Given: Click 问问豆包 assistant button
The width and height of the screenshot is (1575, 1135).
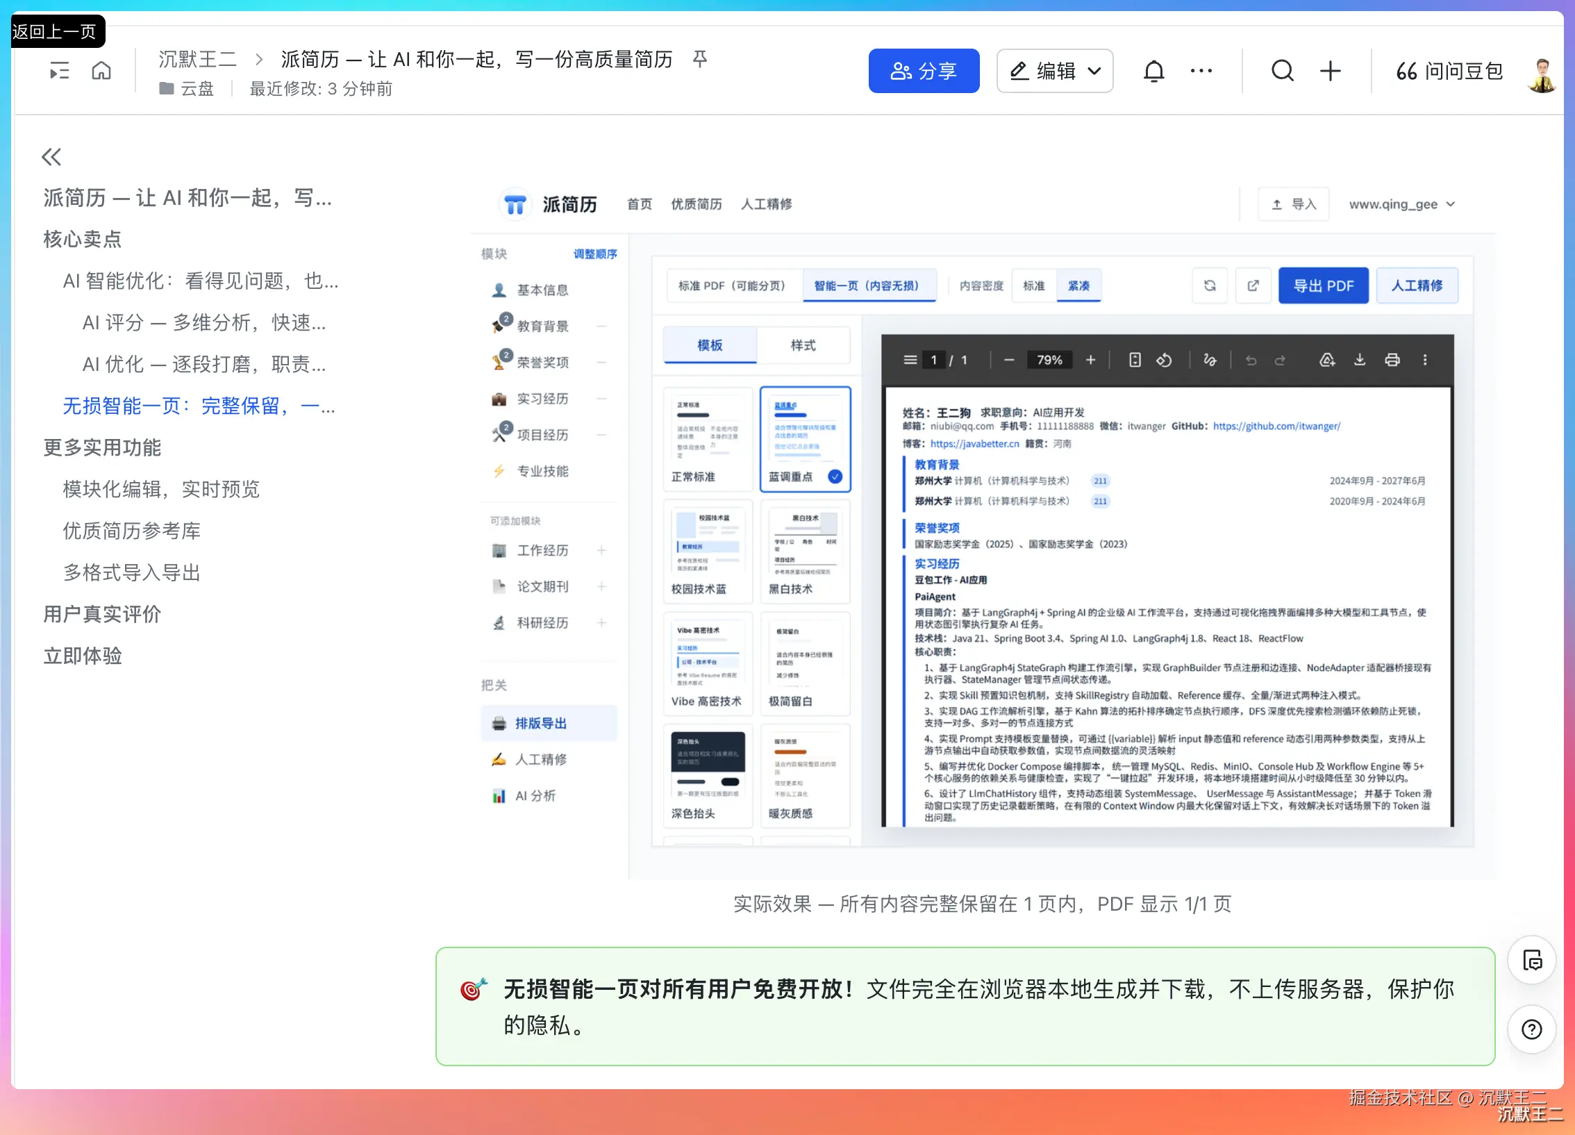Looking at the screenshot, I should click(x=1449, y=71).
